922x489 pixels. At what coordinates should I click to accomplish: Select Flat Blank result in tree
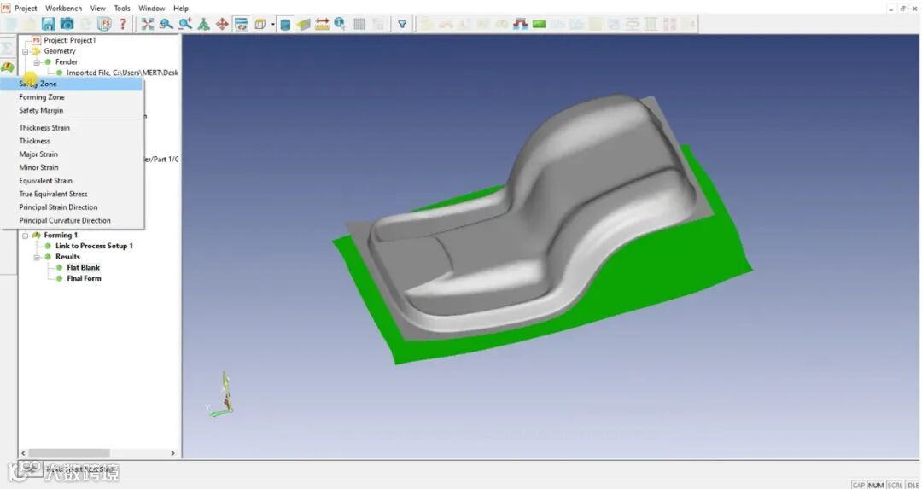click(83, 267)
